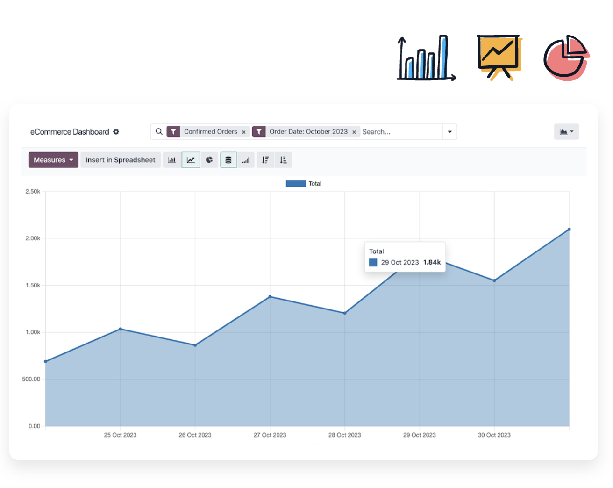
Task: Toggle the Total series in chart legend
Action: click(x=304, y=184)
